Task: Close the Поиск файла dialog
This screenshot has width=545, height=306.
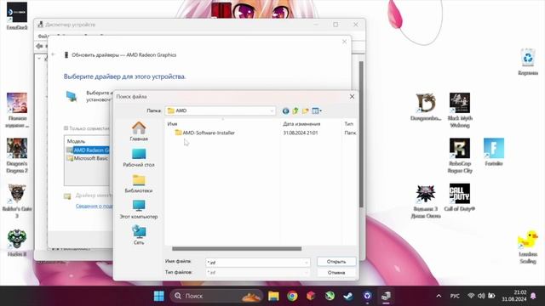Action: click(352, 96)
